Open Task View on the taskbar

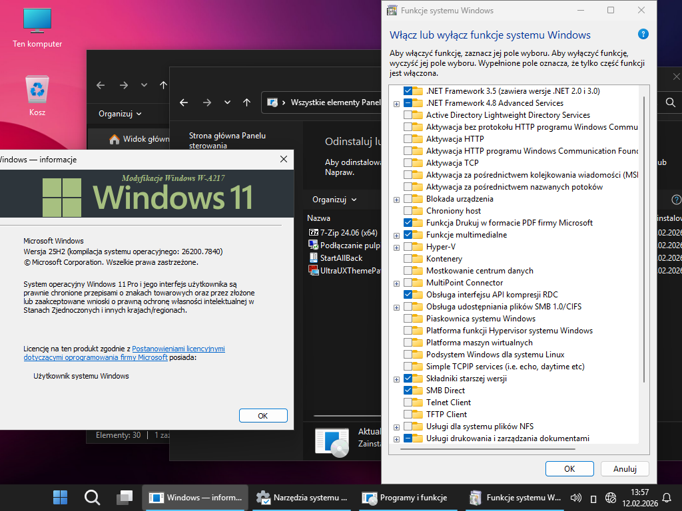(x=124, y=497)
